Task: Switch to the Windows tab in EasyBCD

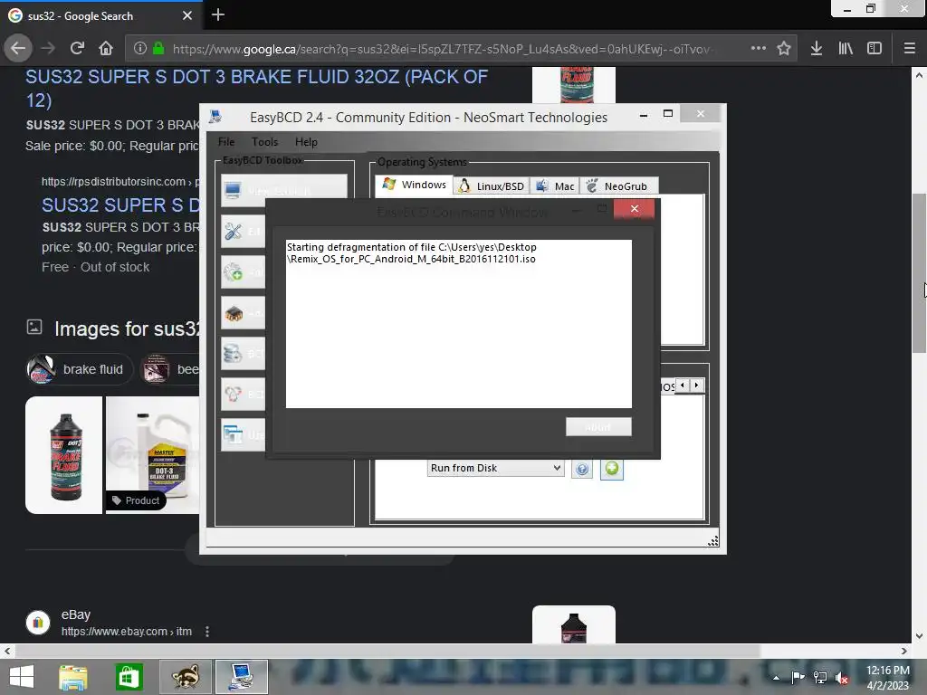Action: (415, 185)
